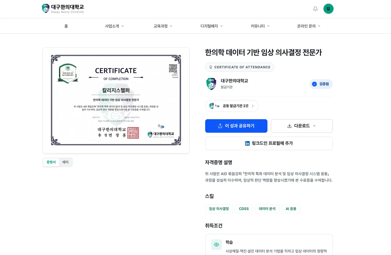This screenshot has width=391, height=255.
Task: Select the AI 응용 skill tag
Action: click(291, 209)
